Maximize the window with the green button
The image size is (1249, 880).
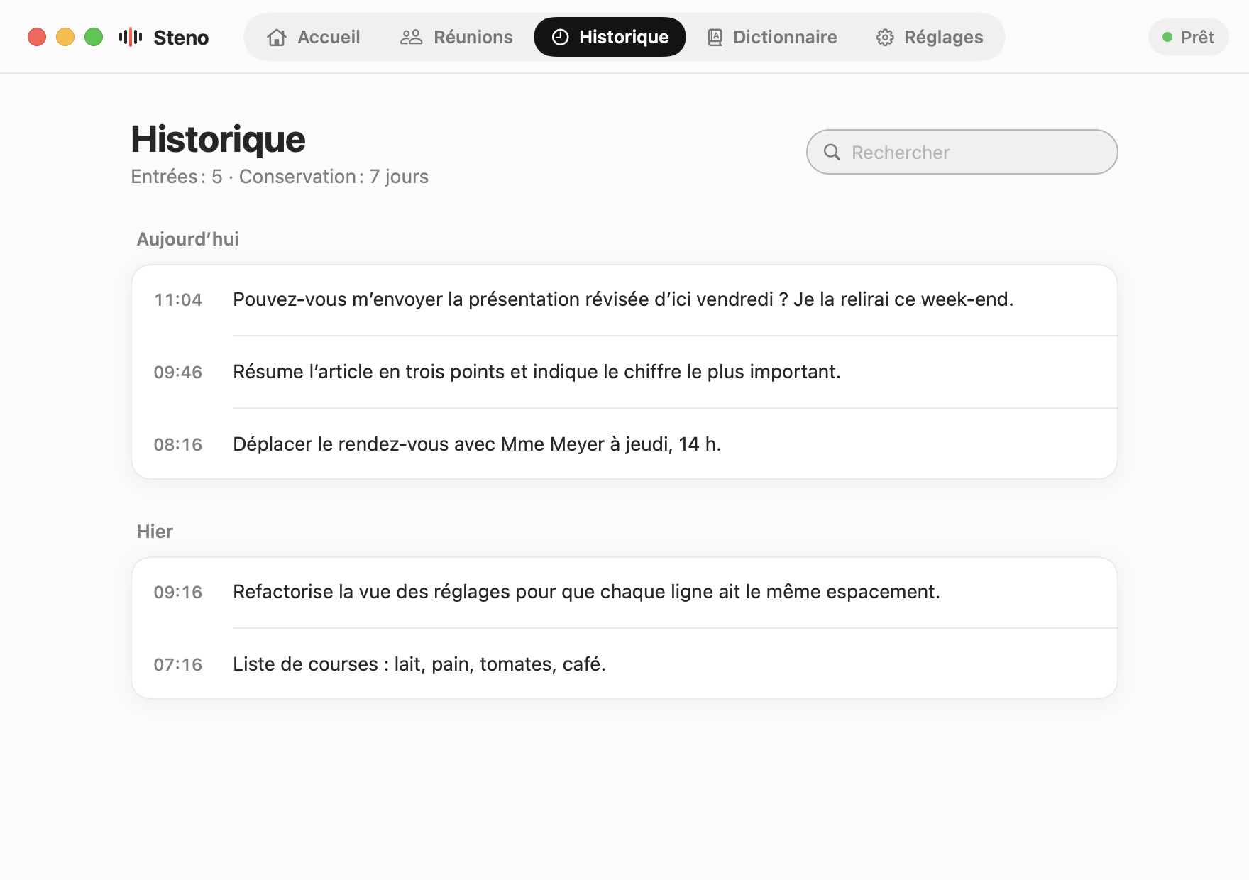coord(94,37)
